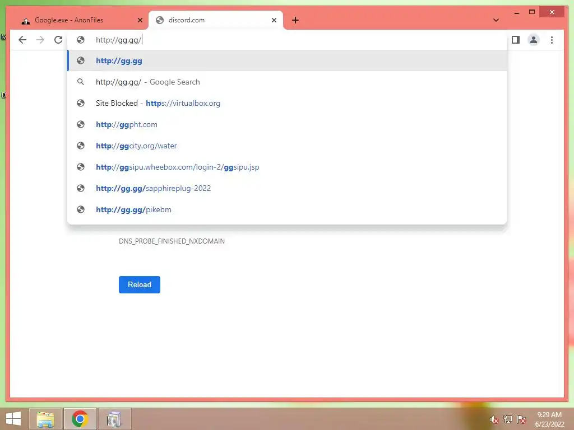Open the Windows Start button

pyautogui.click(x=13, y=419)
